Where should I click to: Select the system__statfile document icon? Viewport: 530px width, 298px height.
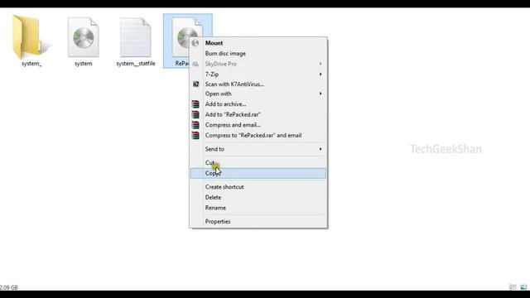pos(136,37)
